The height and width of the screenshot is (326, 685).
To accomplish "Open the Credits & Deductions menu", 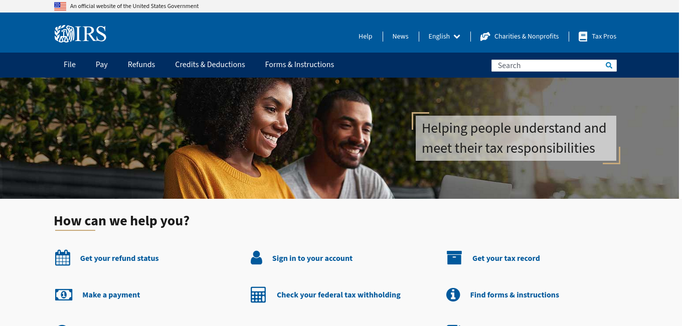I will click(x=210, y=65).
